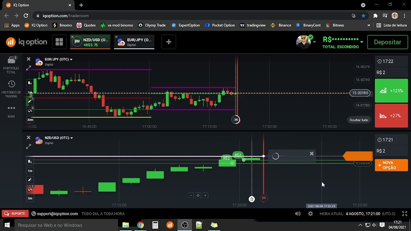Image resolution: width=411 pixels, height=231 pixels.
Task: Switch to EUR/JPY (OTC) Digital tab
Action: point(134,42)
